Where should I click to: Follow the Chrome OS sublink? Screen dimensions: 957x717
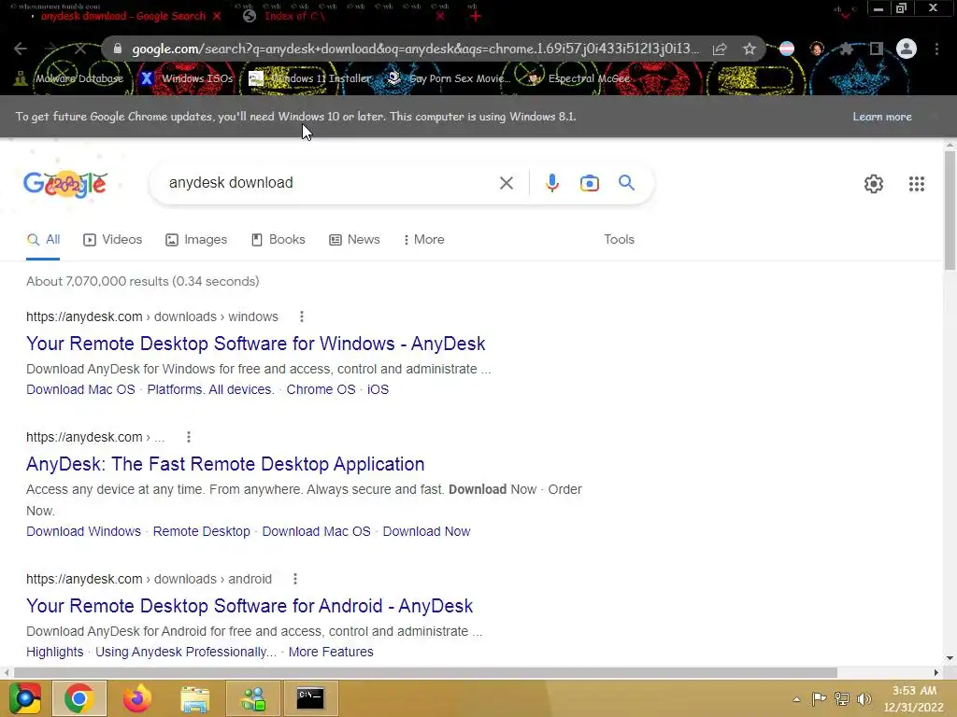(x=321, y=389)
